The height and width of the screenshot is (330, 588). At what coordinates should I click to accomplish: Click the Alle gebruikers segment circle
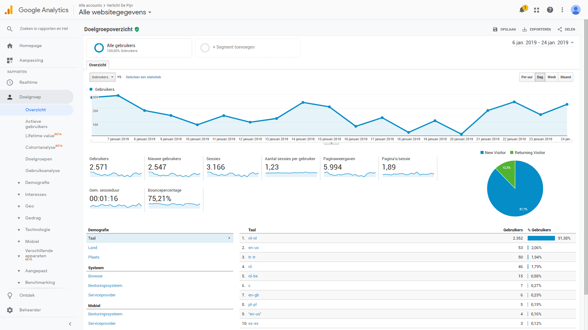click(x=99, y=48)
